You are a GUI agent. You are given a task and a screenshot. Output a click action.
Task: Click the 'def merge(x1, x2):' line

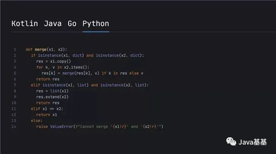coord(46,50)
